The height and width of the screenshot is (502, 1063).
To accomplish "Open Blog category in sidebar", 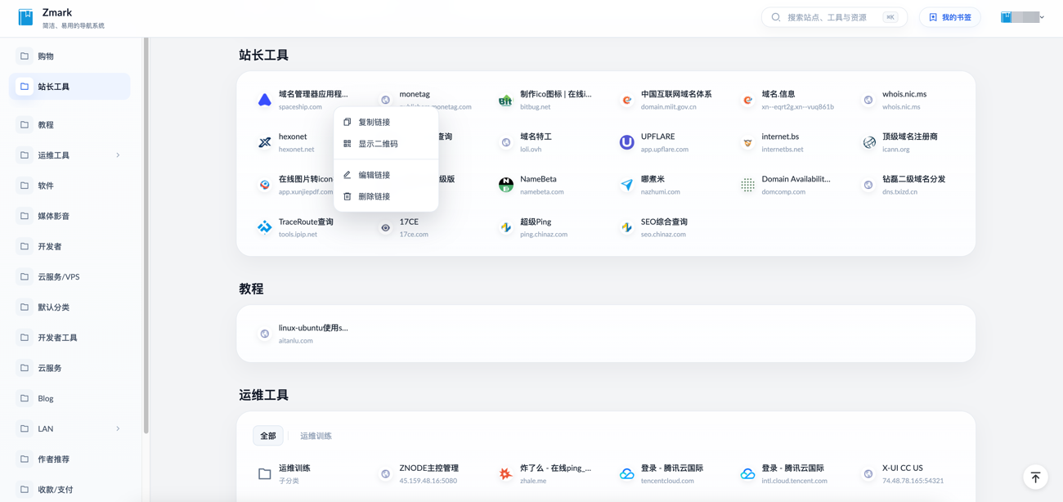I will click(x=70, y=398).
